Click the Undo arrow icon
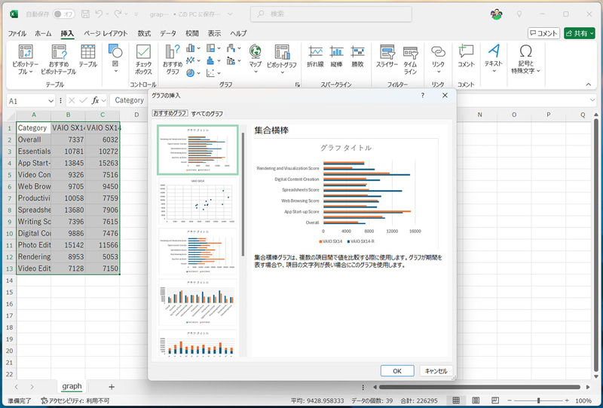Viewport: 603px width, 408px height. click(99, 14)
